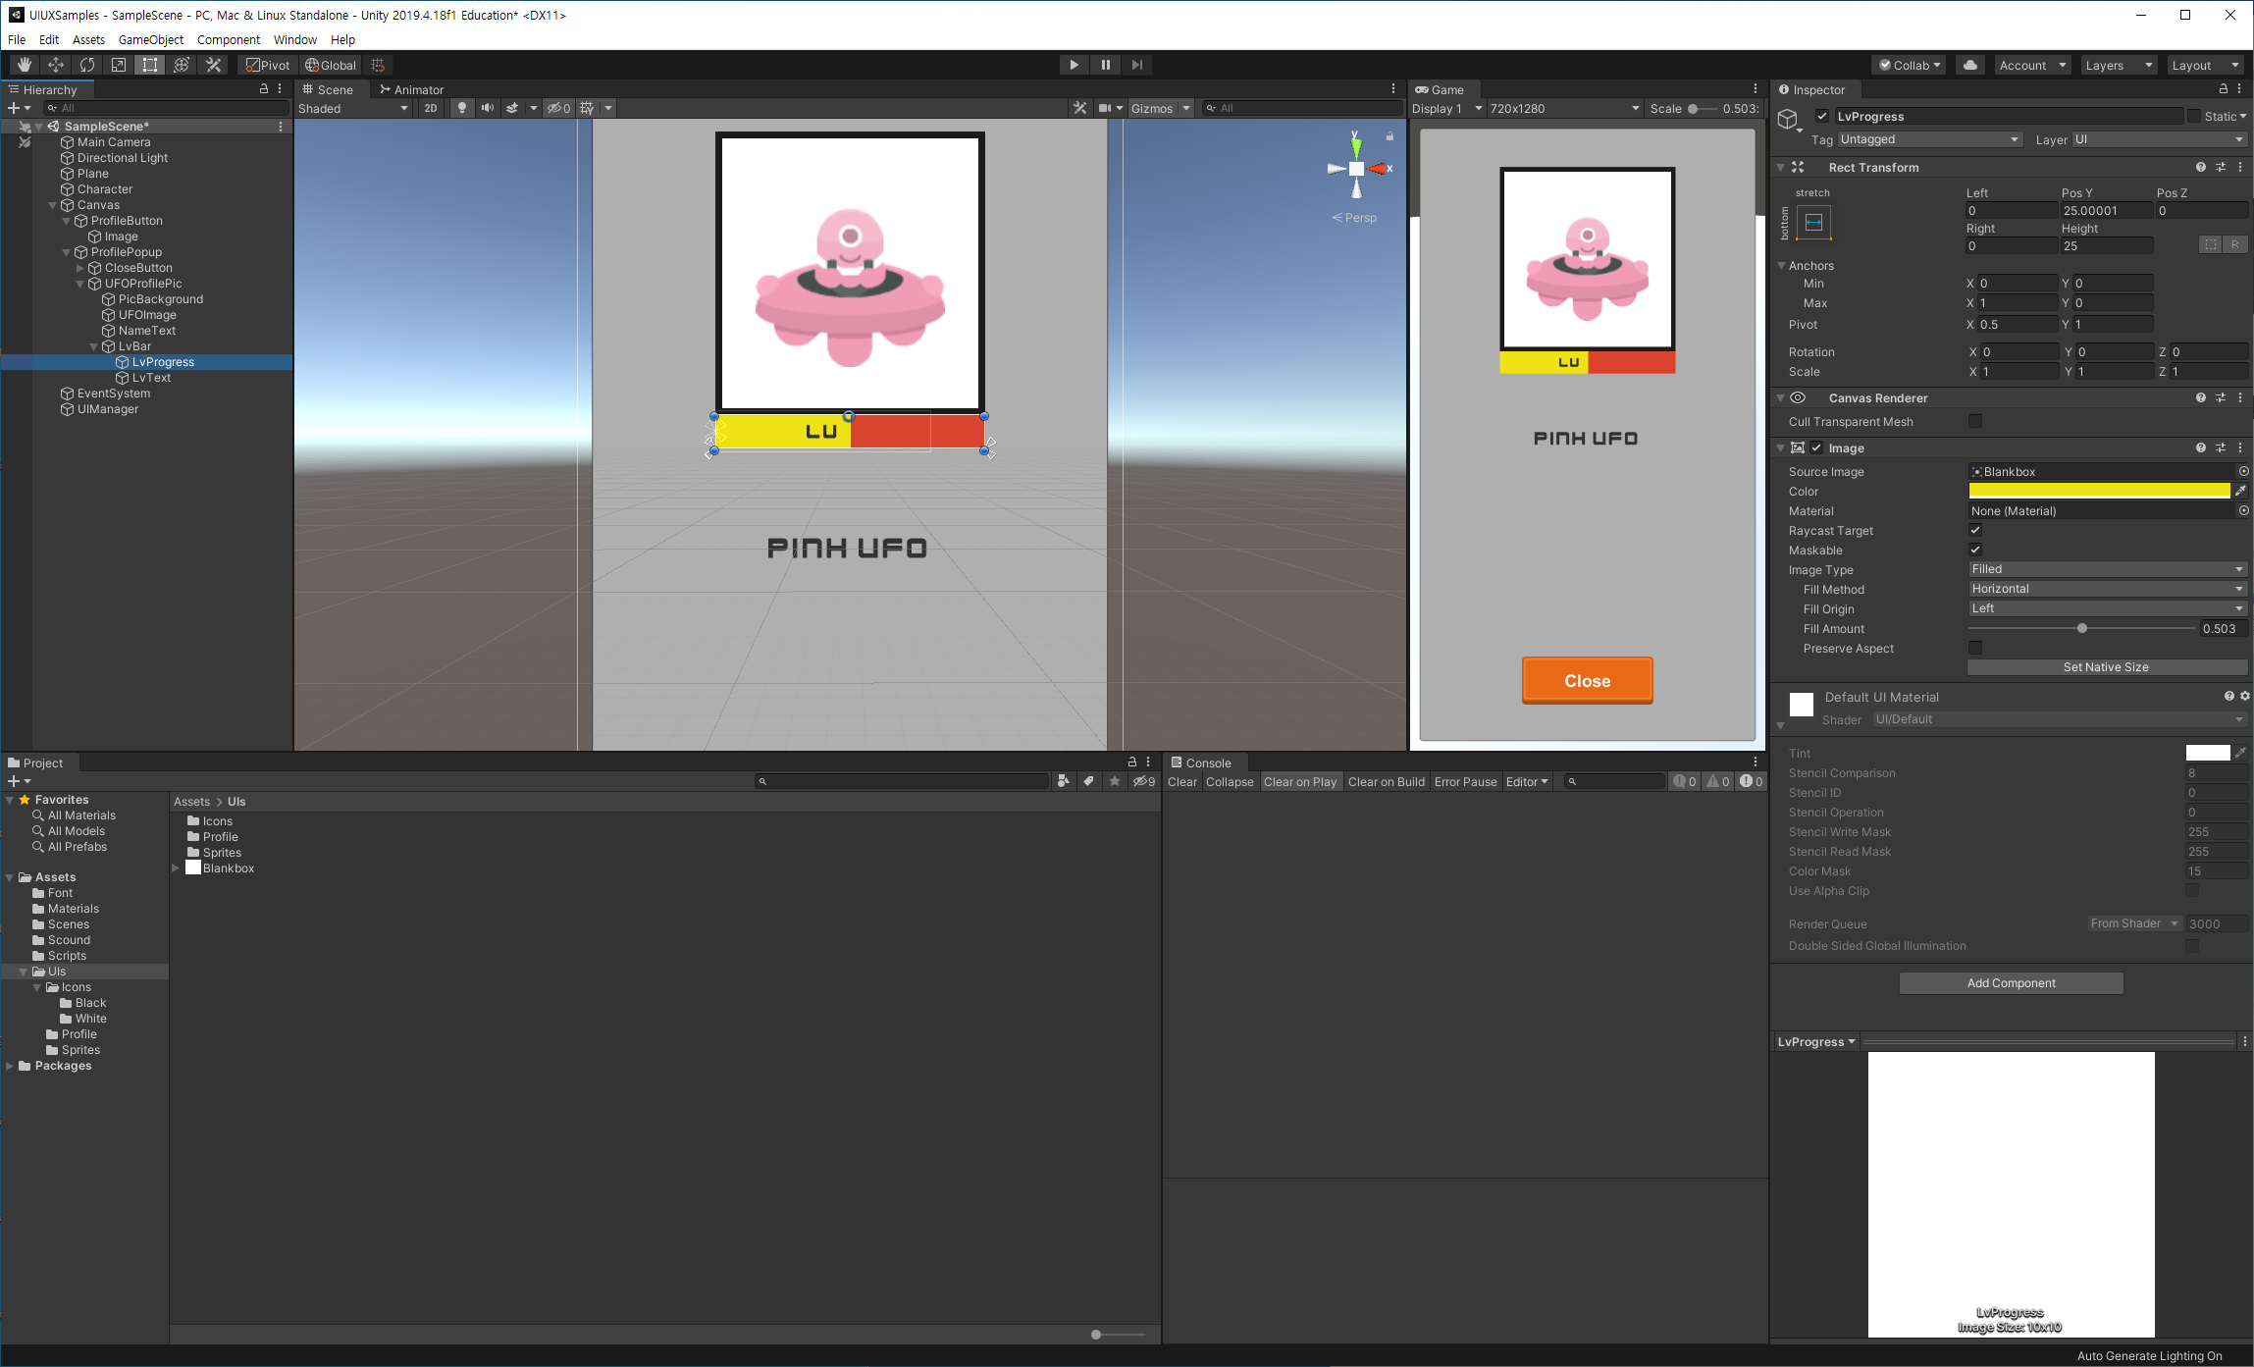This screenshot has height=1367, width=2254.
Task: Click Set Native Size button
Action: pyautogui.click(x=2106, y=667)
